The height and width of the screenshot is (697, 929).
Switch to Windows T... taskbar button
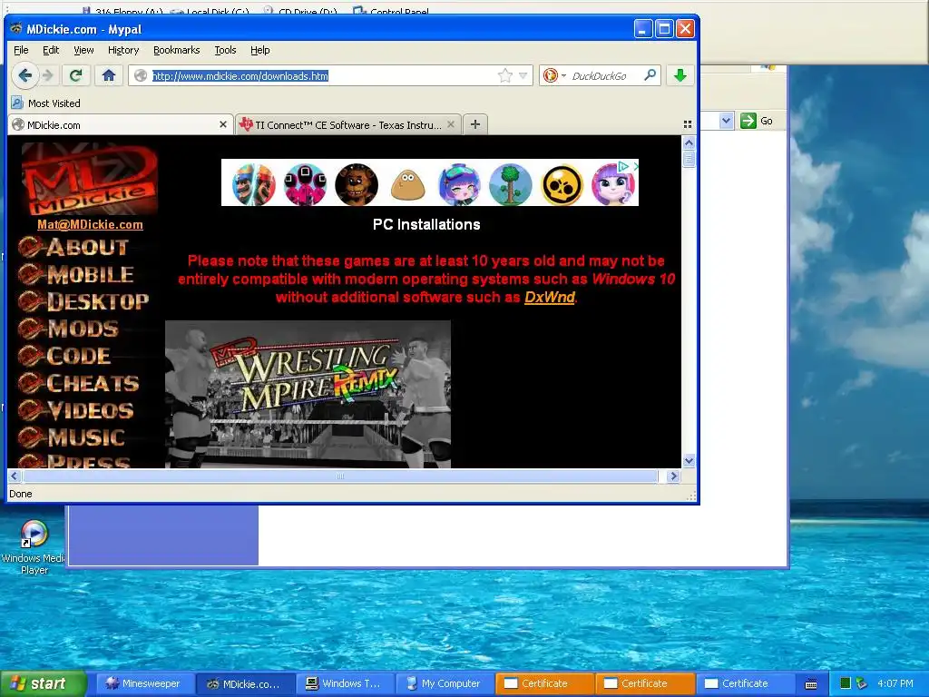344,683
